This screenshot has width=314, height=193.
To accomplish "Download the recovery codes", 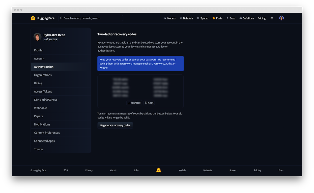I will coord(134,103).
